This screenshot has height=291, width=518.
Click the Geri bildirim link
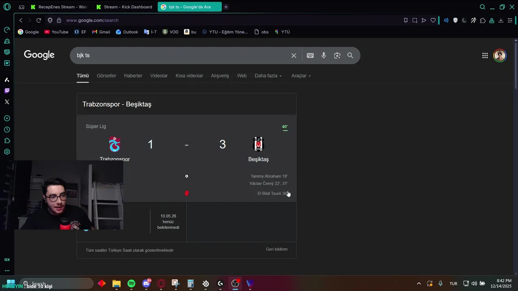click(277, 249)
